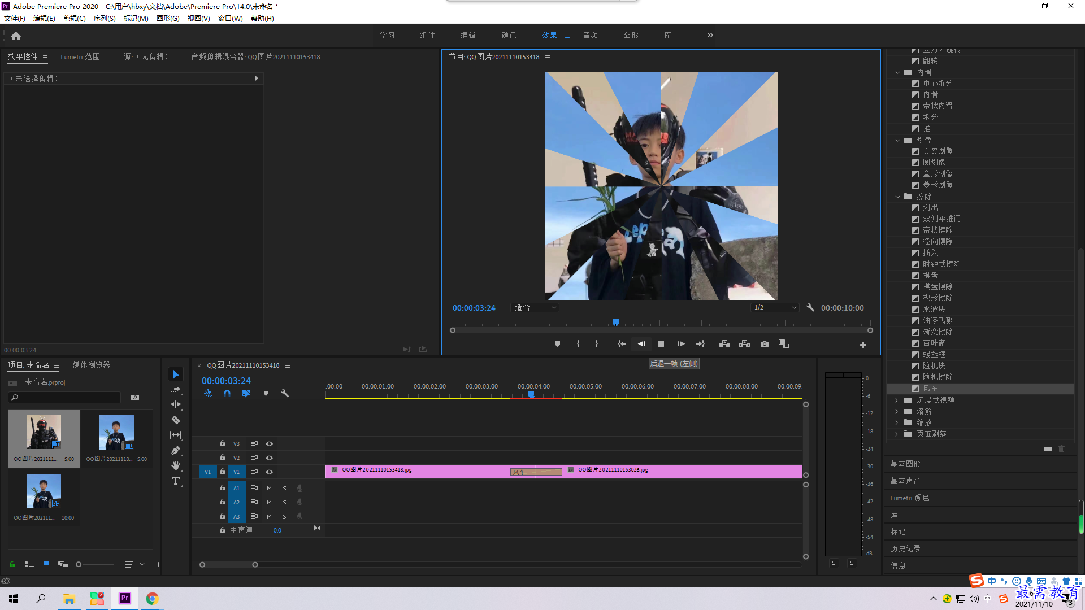Click Mark In button
This screenshot has width=1085, height=610.
[578, 344]
